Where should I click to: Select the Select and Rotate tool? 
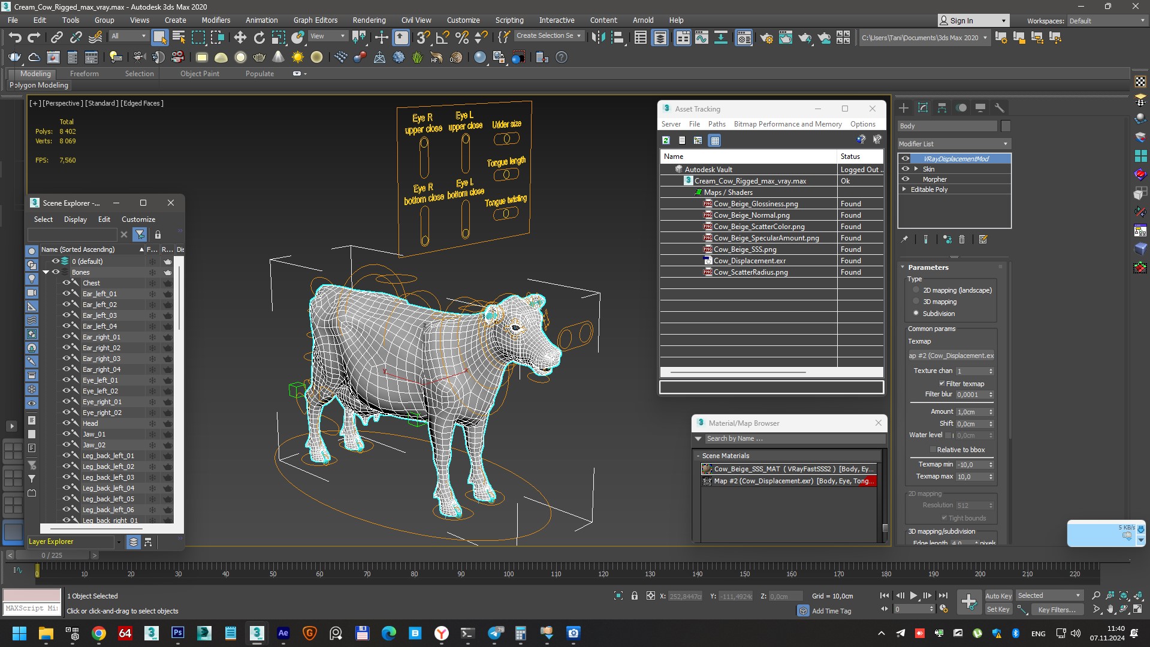coord(259,37)
